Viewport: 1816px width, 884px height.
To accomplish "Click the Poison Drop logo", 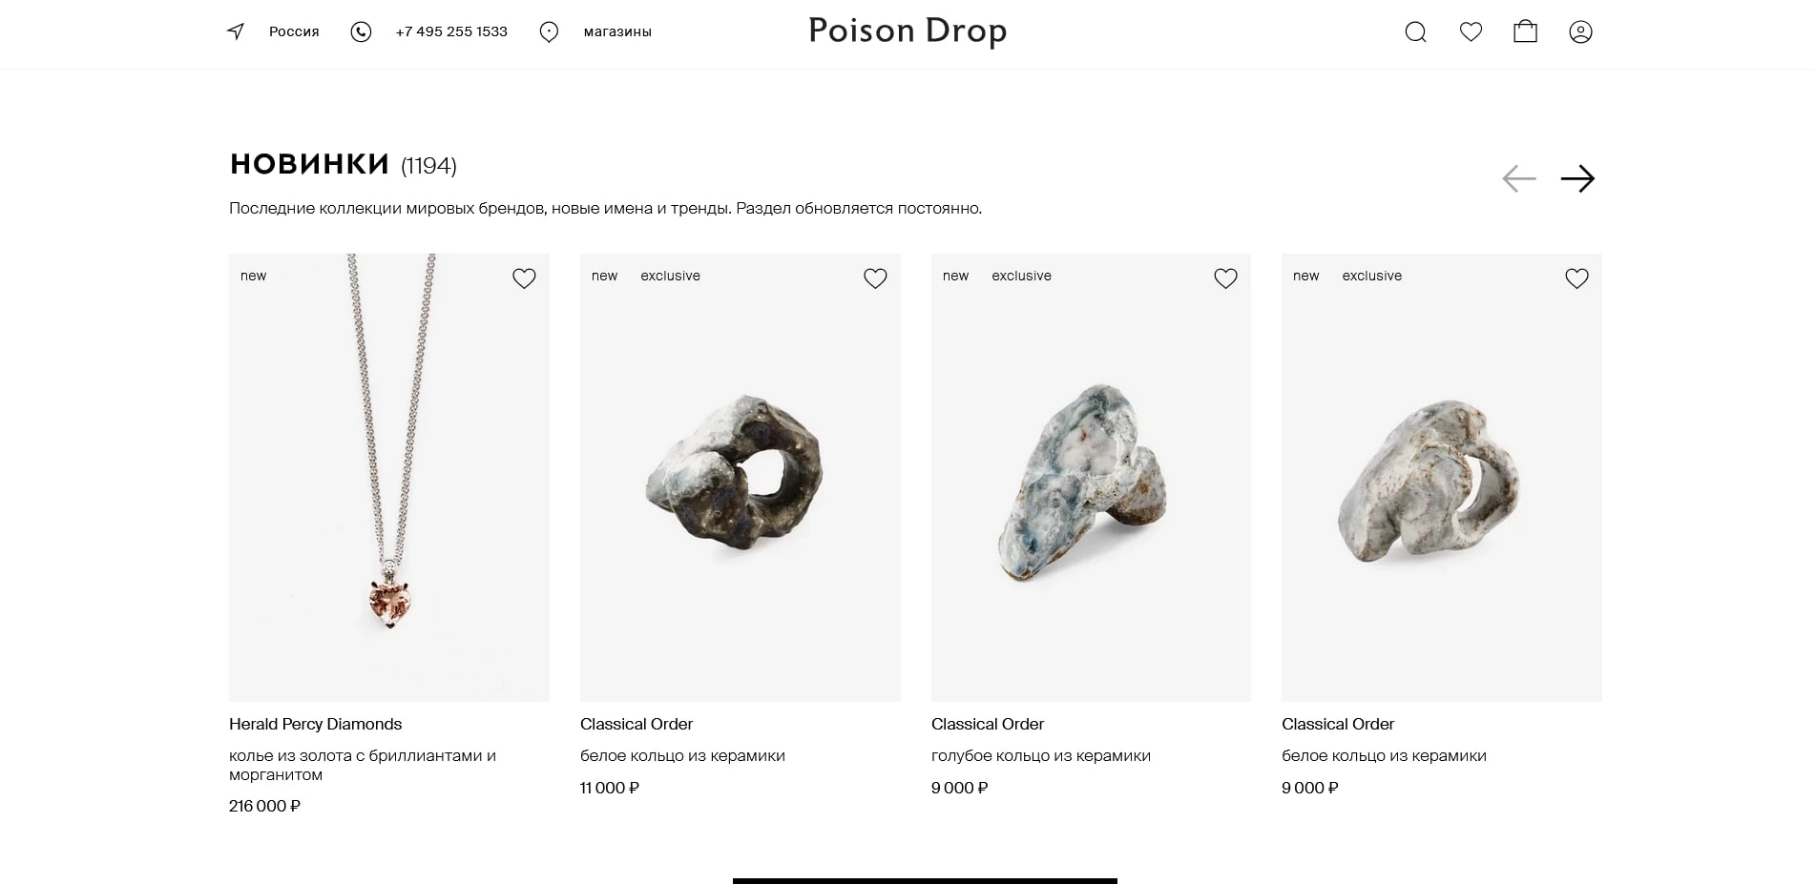I will [x=907, y=31].
